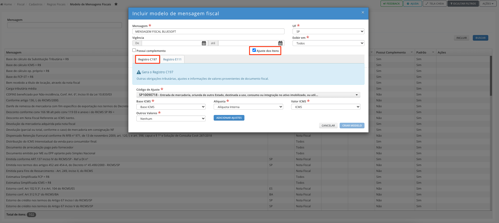Switch to the Registro E111 tab
The image size is (499, 223).
pos(172,59)
